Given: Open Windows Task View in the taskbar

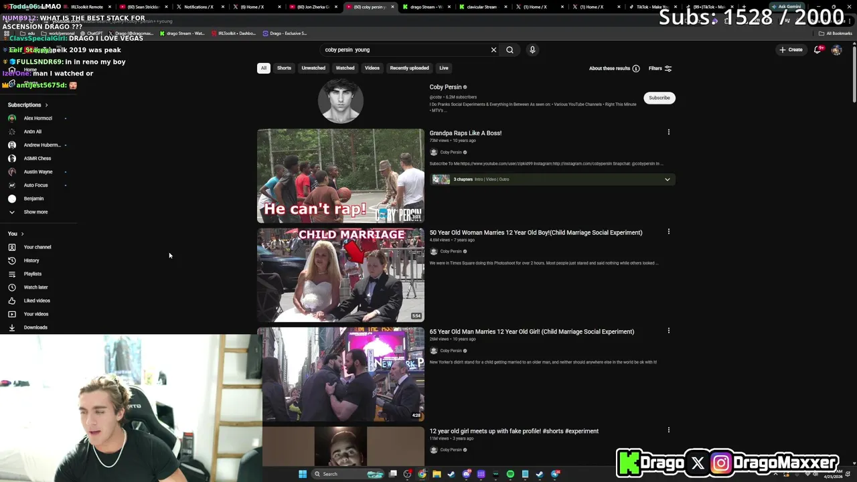Looking at the screenshot, I should pos(393,474).
